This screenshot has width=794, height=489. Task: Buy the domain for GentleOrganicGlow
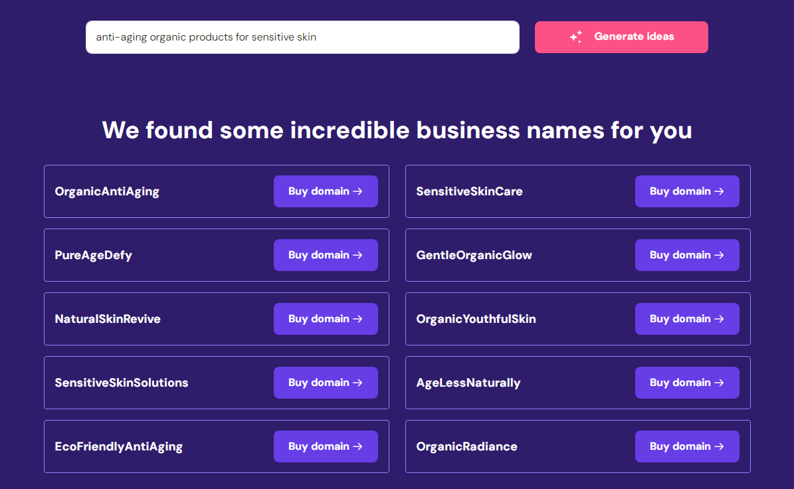point(687,254)
